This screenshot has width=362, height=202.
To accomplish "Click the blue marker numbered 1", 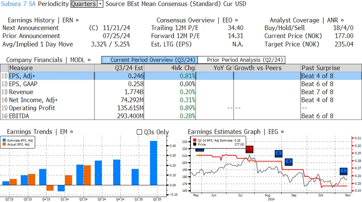I will [x=344, y=171].
